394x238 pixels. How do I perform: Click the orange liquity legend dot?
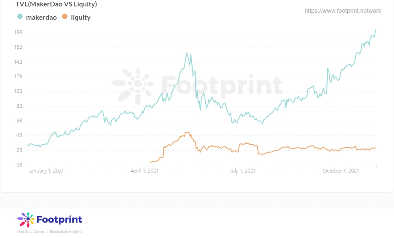pos(65,17)
